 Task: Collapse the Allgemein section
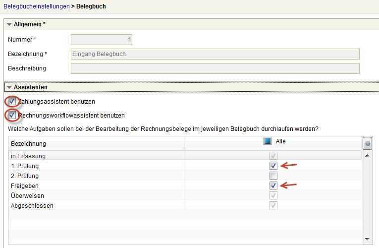[9, 24]
